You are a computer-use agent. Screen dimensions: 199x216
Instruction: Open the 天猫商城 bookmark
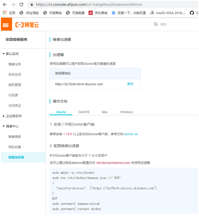(x=53, y=13)
